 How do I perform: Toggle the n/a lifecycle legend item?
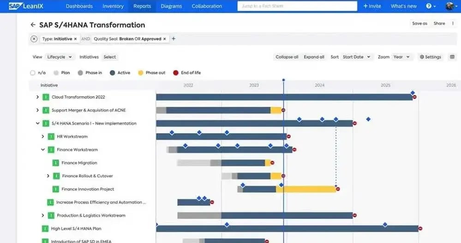click(38, 73)
